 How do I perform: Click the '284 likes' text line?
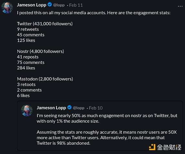[26, 68]
